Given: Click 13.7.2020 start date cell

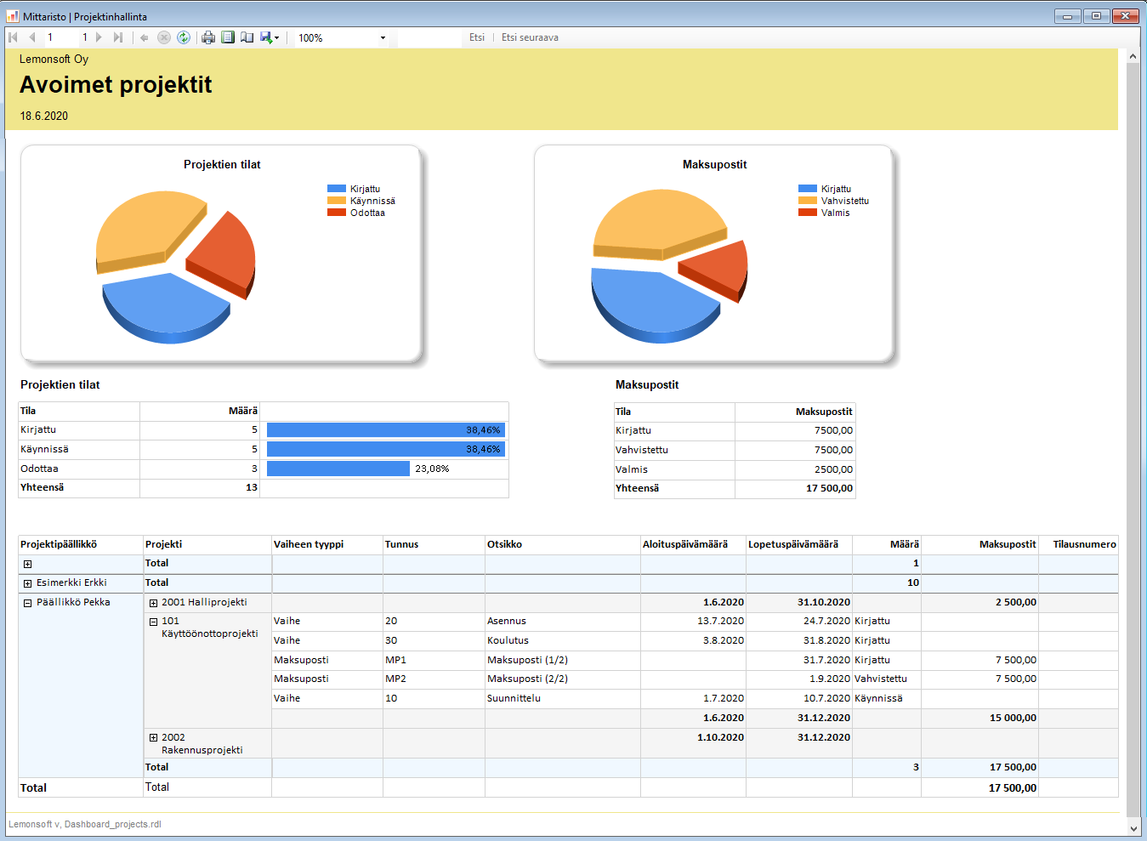Looking at the screenshot, I should point(693,622).
